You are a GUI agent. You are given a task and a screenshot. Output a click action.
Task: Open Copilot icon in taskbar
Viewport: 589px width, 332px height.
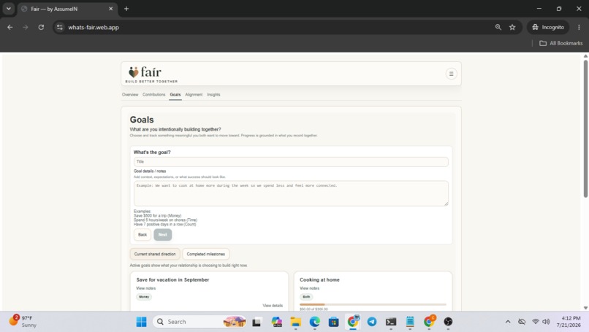[x=277, y=322]
